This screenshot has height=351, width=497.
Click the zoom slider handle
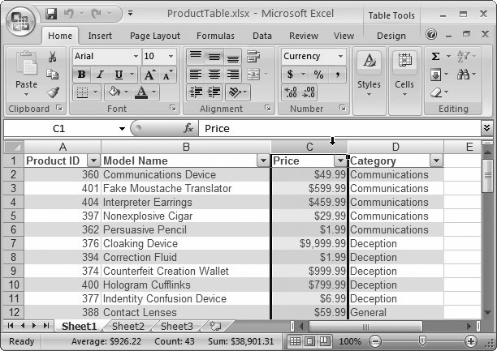coord(421,341)
